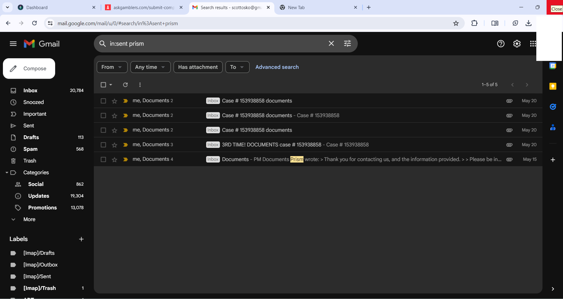
Task: Select third Case # 153938858 documents email
Action: (103, 130)
